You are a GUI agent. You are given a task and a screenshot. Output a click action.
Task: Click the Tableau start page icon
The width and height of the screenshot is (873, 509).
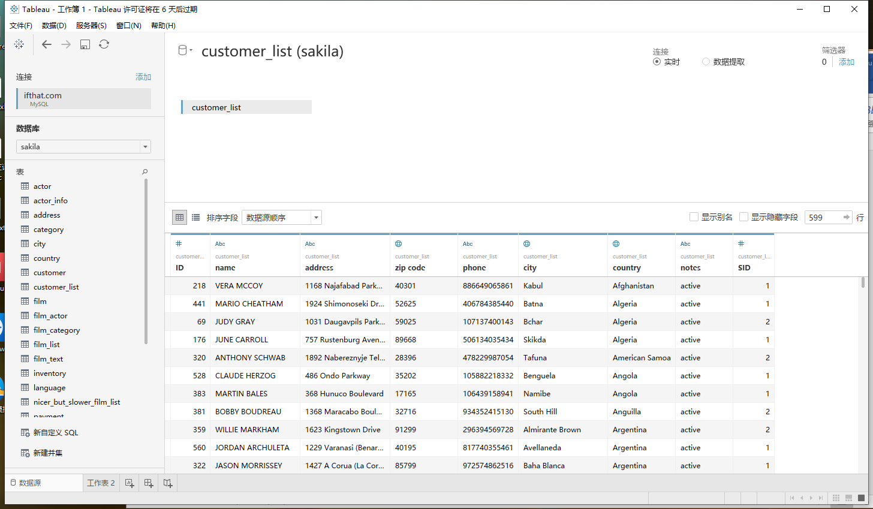tap(19, 44)
